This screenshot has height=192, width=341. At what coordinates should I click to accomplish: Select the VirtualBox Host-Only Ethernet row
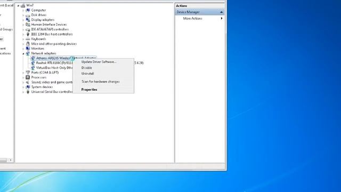tap(54, 68)
